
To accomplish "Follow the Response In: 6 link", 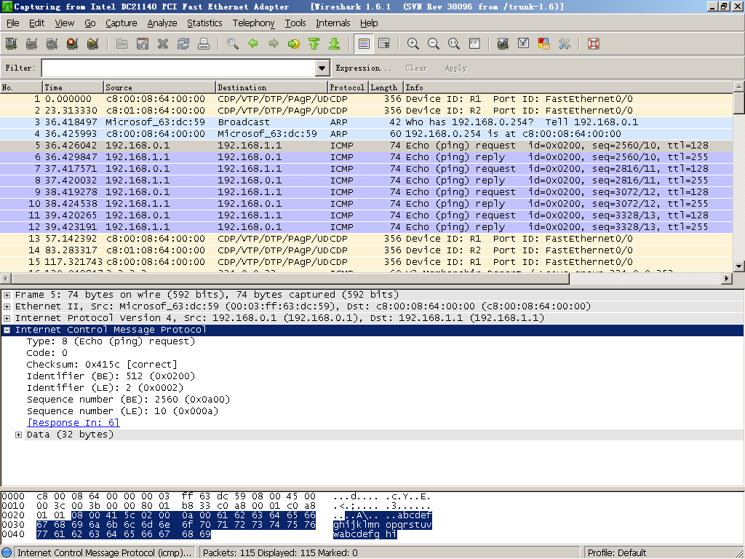I will [73, 423].
